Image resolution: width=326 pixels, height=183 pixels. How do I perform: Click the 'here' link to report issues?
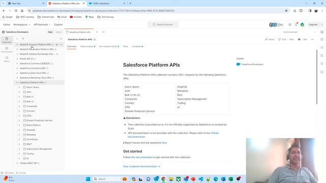click(x=164, y=143)
